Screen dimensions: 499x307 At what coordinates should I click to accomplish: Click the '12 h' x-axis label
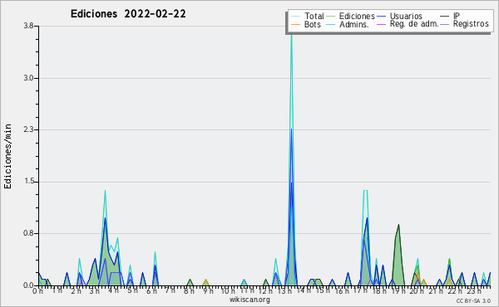(266, 291)
